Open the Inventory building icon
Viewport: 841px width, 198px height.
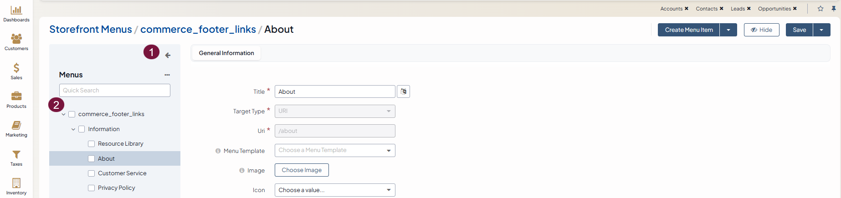[x=16, y=183]
